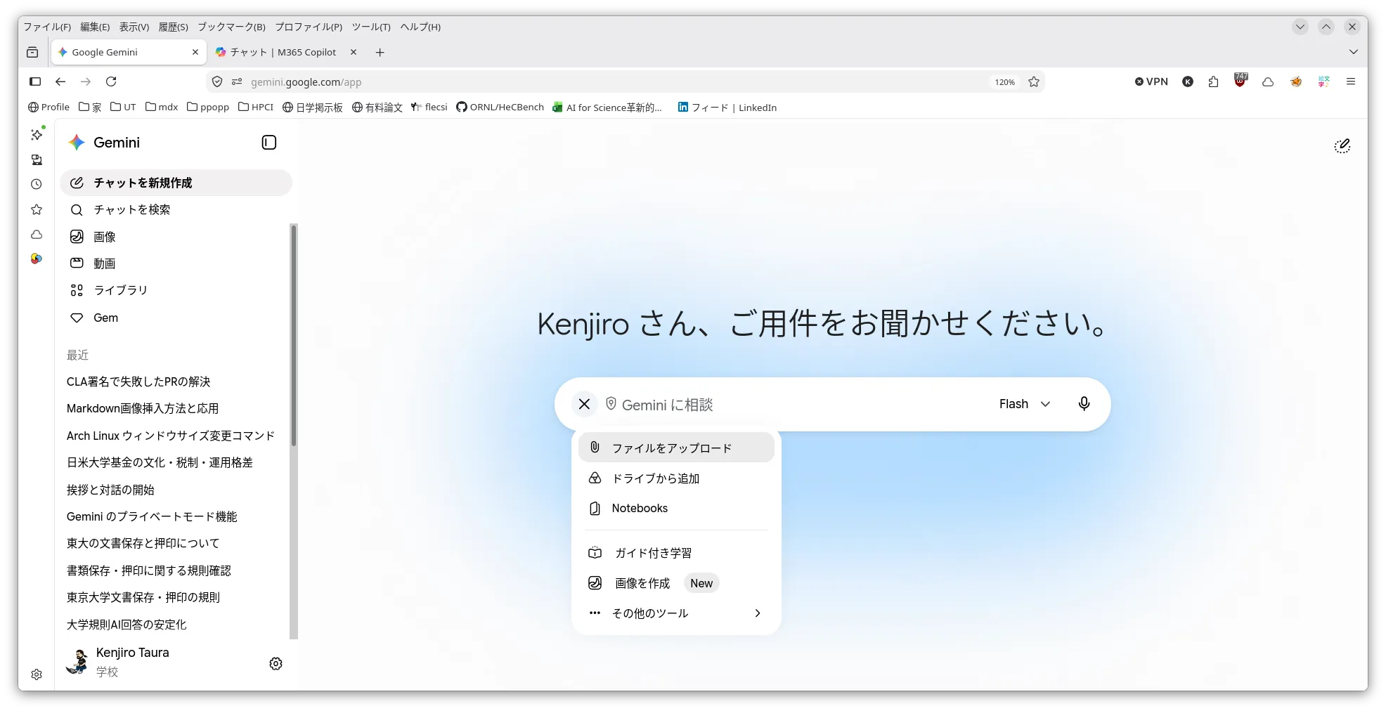Viewport: 1386px width, 711px height.
Task: Open chat CLA署名で失敗したPRの解決
Action: point(138,381)
